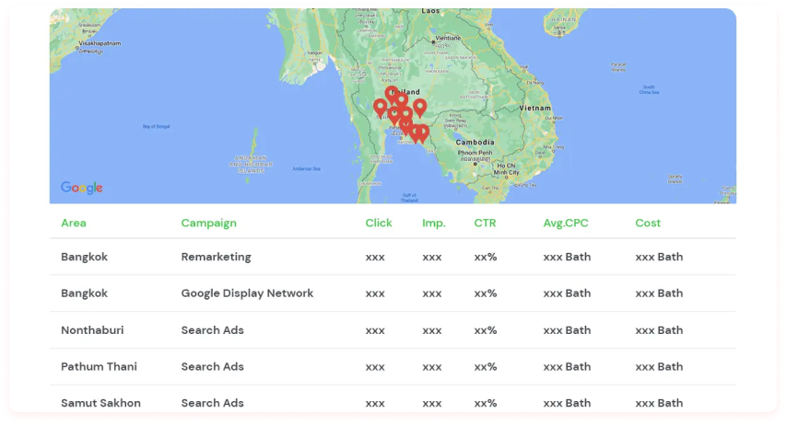Screen dimensions: 786x425
Task: Click the Vietnam label on the map
Action: [x=534, y=108]
